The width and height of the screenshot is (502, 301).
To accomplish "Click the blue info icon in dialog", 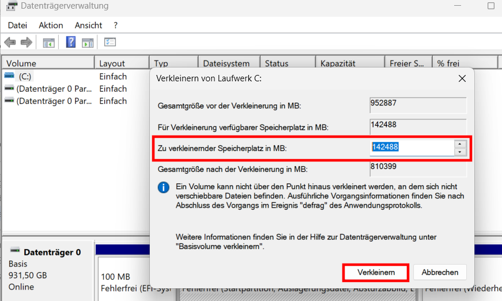I will tap(164, 187).
